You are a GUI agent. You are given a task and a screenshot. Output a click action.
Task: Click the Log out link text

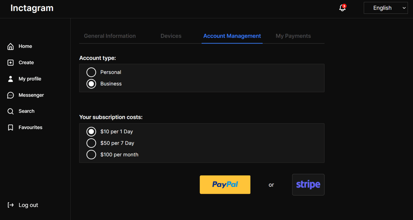29,205
